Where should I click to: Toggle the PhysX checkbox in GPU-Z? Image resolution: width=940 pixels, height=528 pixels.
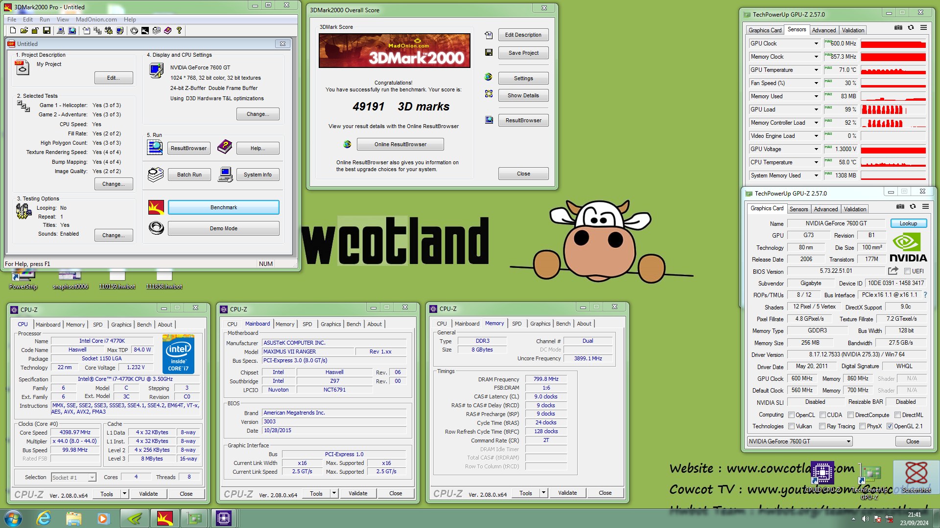pyautogui.click(x=862, y=426)
